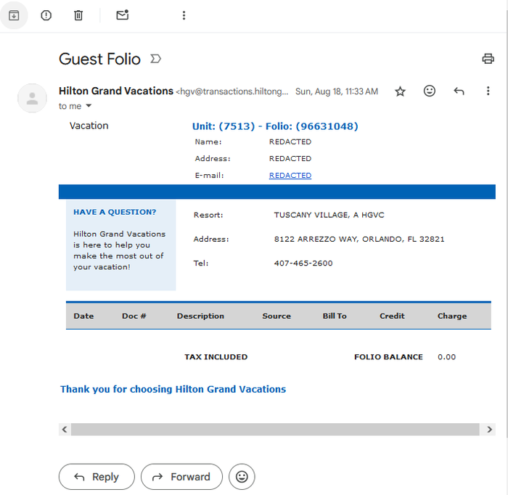Reply using the header arrow icon
The width and height of the screenshot is (508, 495).
459,91
